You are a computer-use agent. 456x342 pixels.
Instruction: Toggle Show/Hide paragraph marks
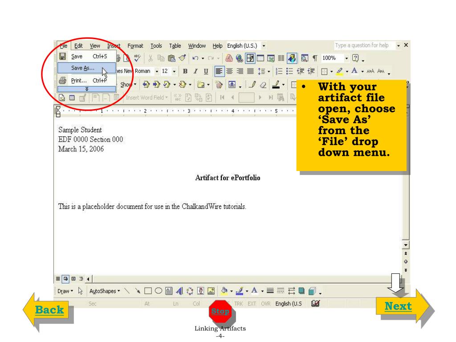315,58
